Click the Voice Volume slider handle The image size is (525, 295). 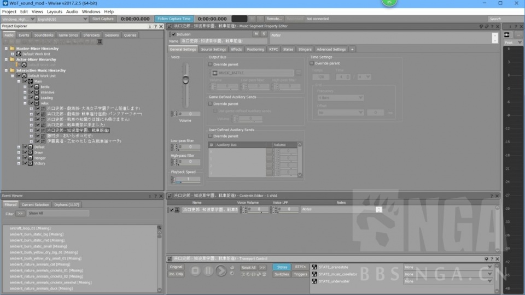coord(185,80)
